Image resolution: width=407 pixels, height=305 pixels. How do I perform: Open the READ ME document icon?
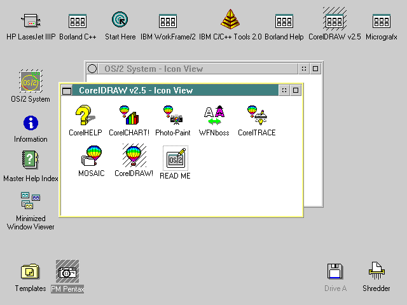pos(176,158)
